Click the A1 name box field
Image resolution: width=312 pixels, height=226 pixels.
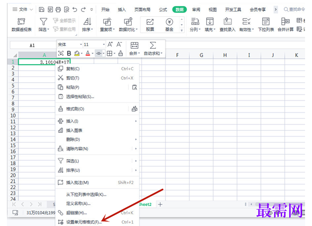coord(32,45)
